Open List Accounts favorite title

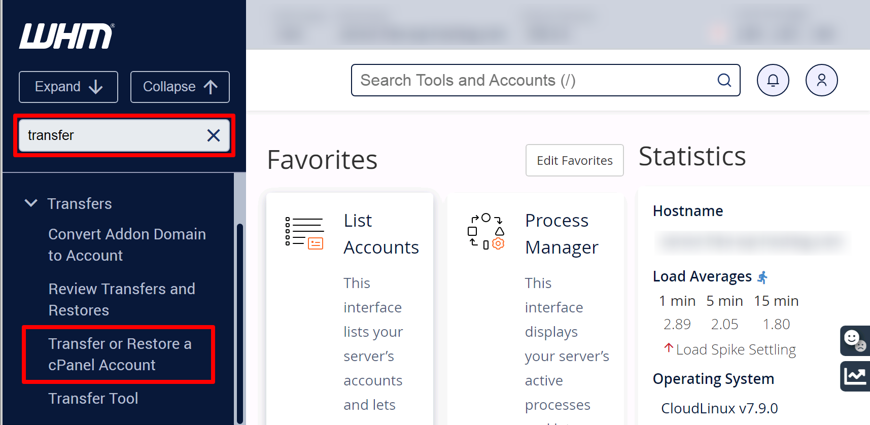click(x=381, y=234)
